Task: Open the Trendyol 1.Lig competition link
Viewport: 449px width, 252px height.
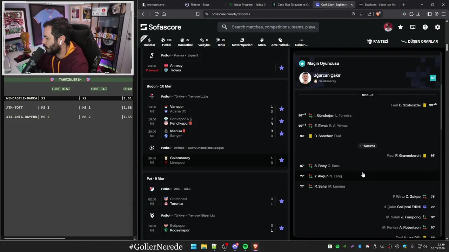Action: pyautogui.click(x=198, y=96)
